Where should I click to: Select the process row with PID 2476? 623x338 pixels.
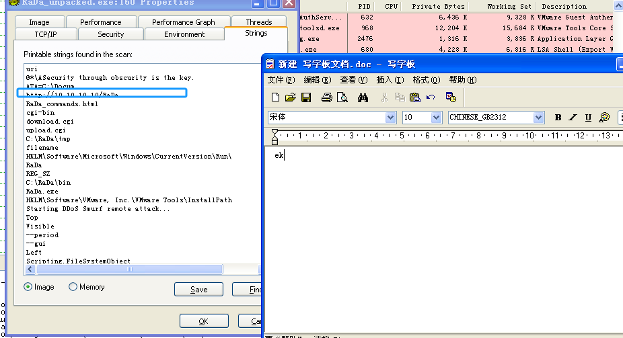point(457,38)
